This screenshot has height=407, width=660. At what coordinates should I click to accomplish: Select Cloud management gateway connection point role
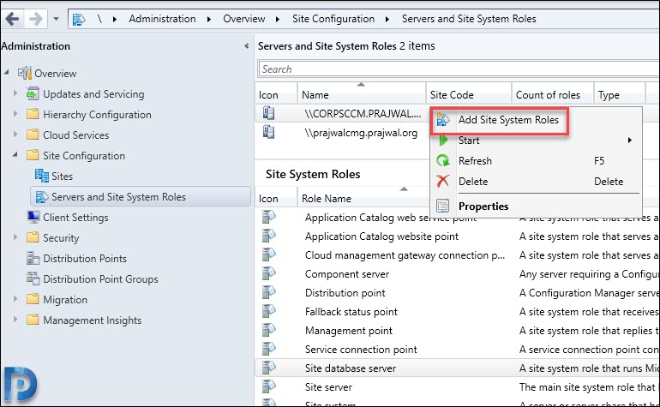coord(405,255)
